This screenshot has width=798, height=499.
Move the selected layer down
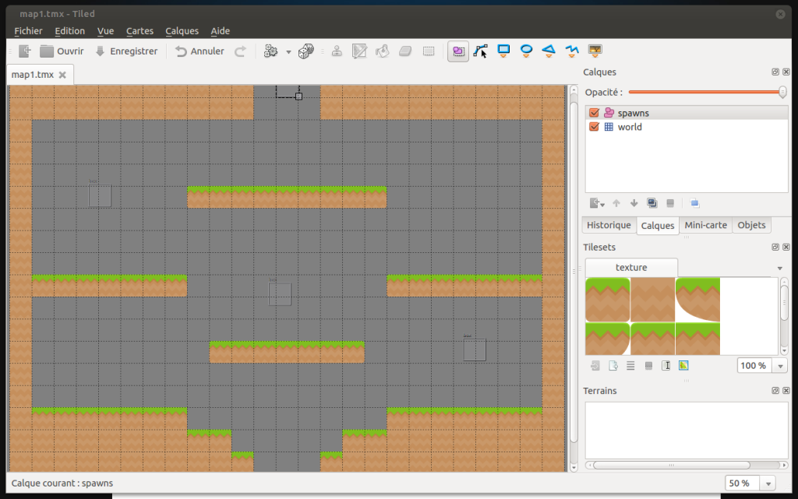634,203
